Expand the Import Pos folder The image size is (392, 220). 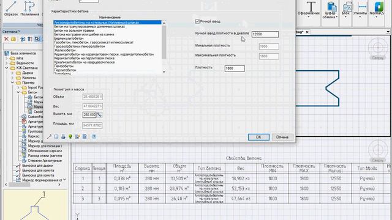(18, 87)
